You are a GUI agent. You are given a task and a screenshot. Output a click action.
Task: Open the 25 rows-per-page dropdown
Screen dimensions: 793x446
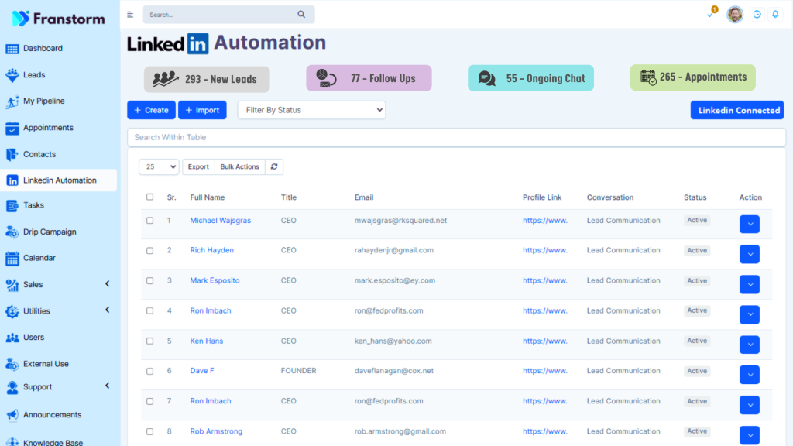[159, 166]
